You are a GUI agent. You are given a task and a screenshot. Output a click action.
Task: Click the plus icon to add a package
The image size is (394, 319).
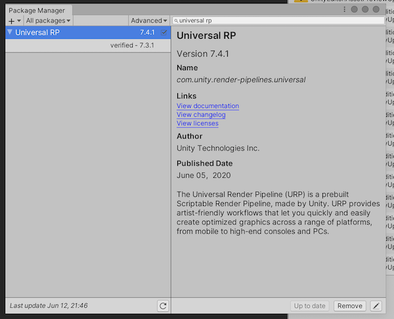pyautogui.click(x=11, y=21)
